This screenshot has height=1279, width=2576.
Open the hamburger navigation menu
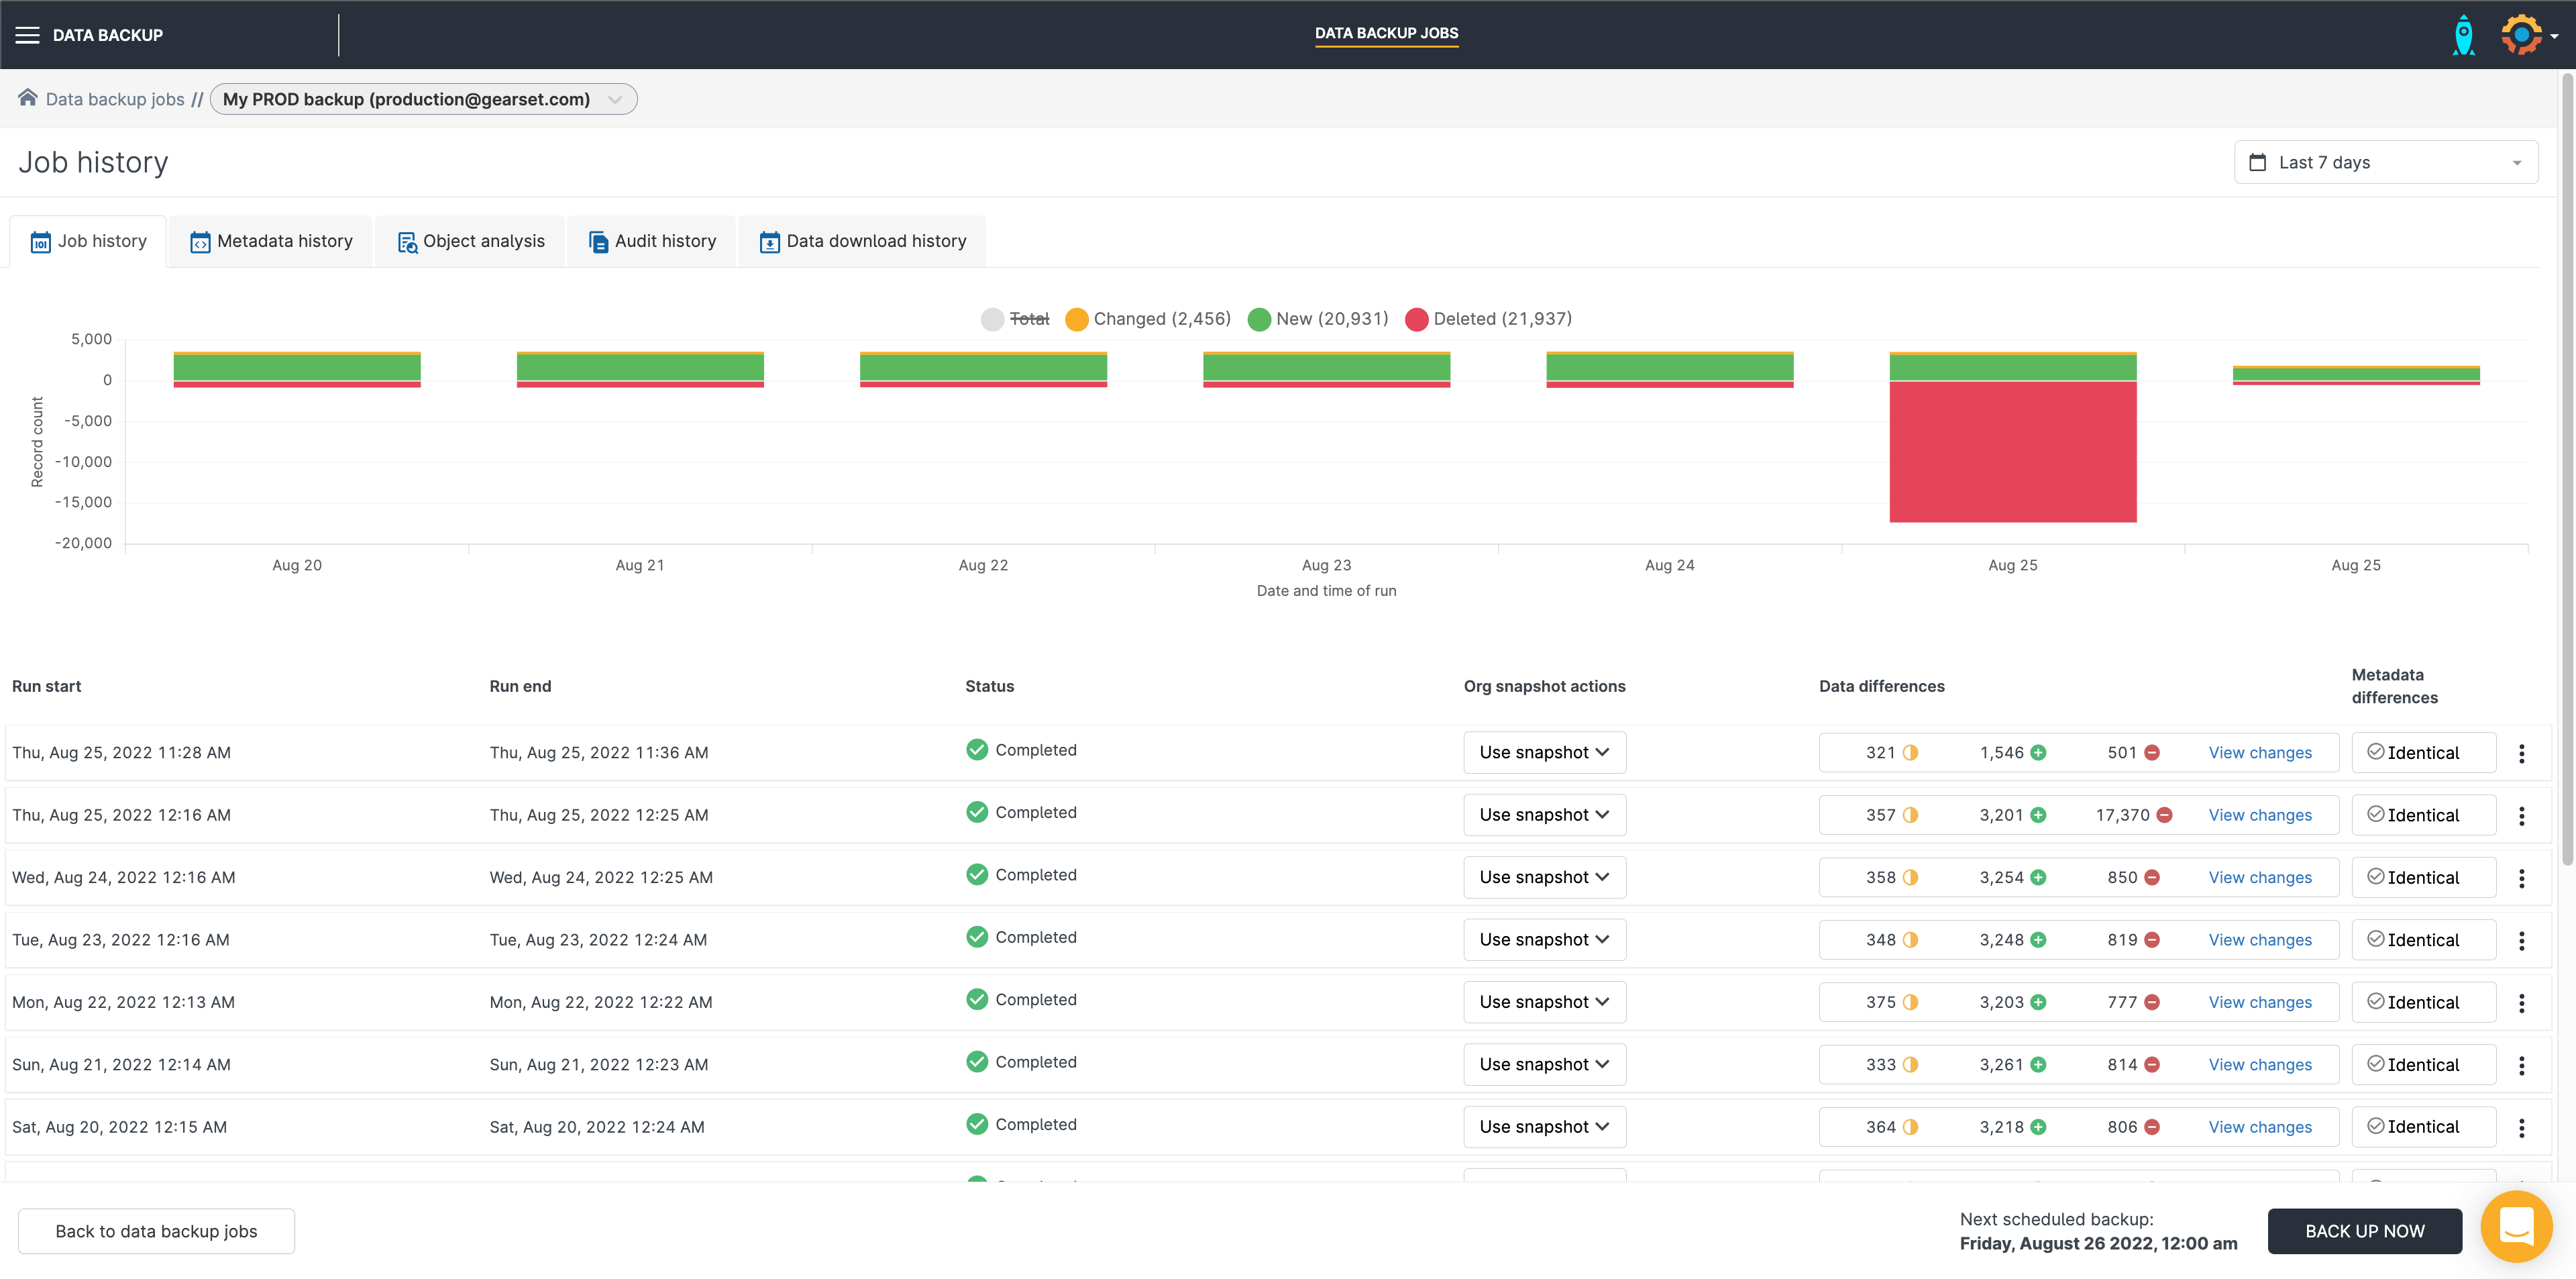click(x=27, y=35)
